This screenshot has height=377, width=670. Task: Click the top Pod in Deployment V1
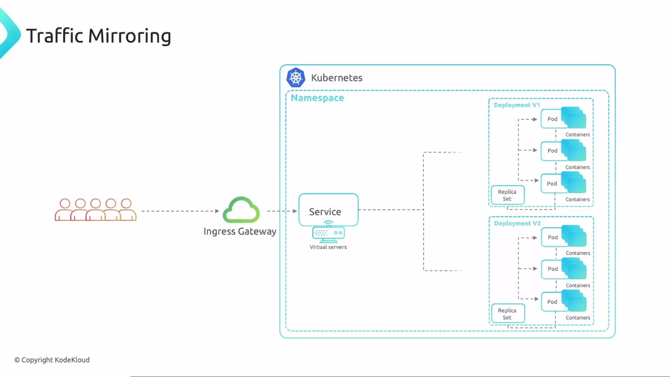tap(552, 119)
